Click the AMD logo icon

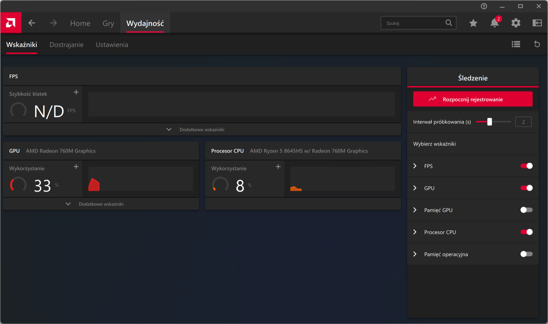coord(11,23)
